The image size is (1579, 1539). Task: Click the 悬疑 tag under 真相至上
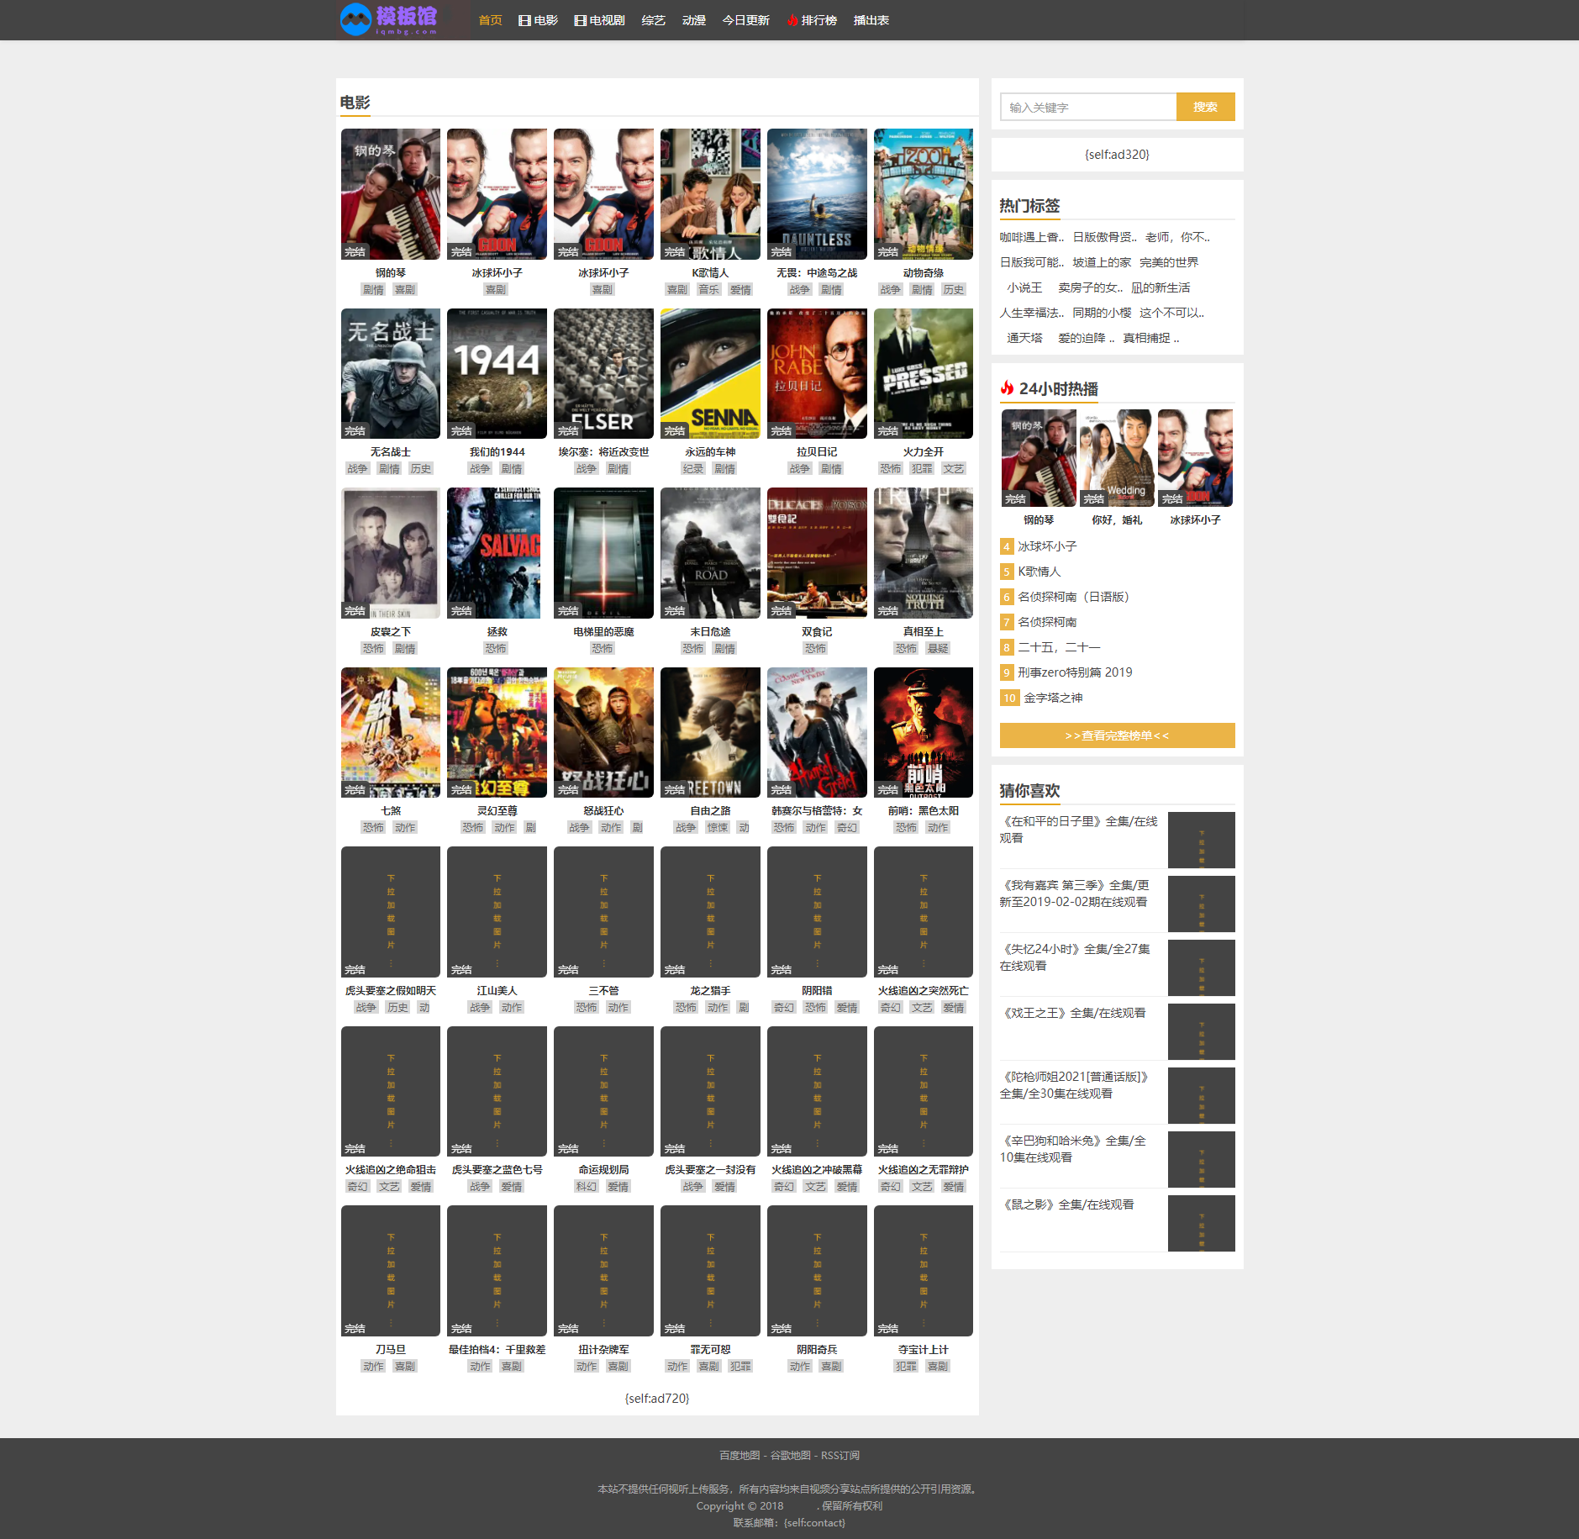click(x=938, y=649)
